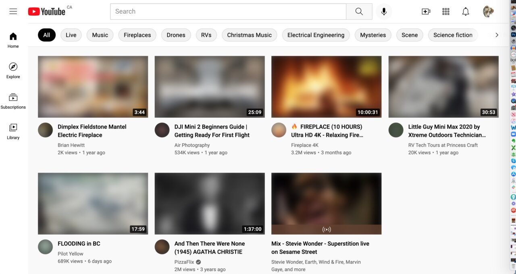Open Explore in the sidebar
The image size is (516, 274).
13,70
